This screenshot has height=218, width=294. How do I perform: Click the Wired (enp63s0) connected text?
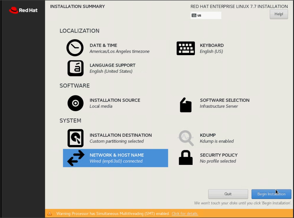pos(116,161)
